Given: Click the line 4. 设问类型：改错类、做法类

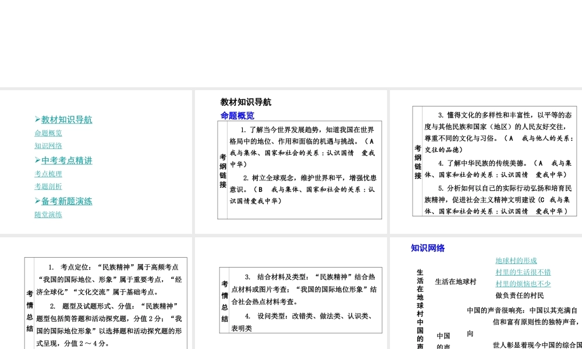Looking at the screenshot, I should (301, 322).
